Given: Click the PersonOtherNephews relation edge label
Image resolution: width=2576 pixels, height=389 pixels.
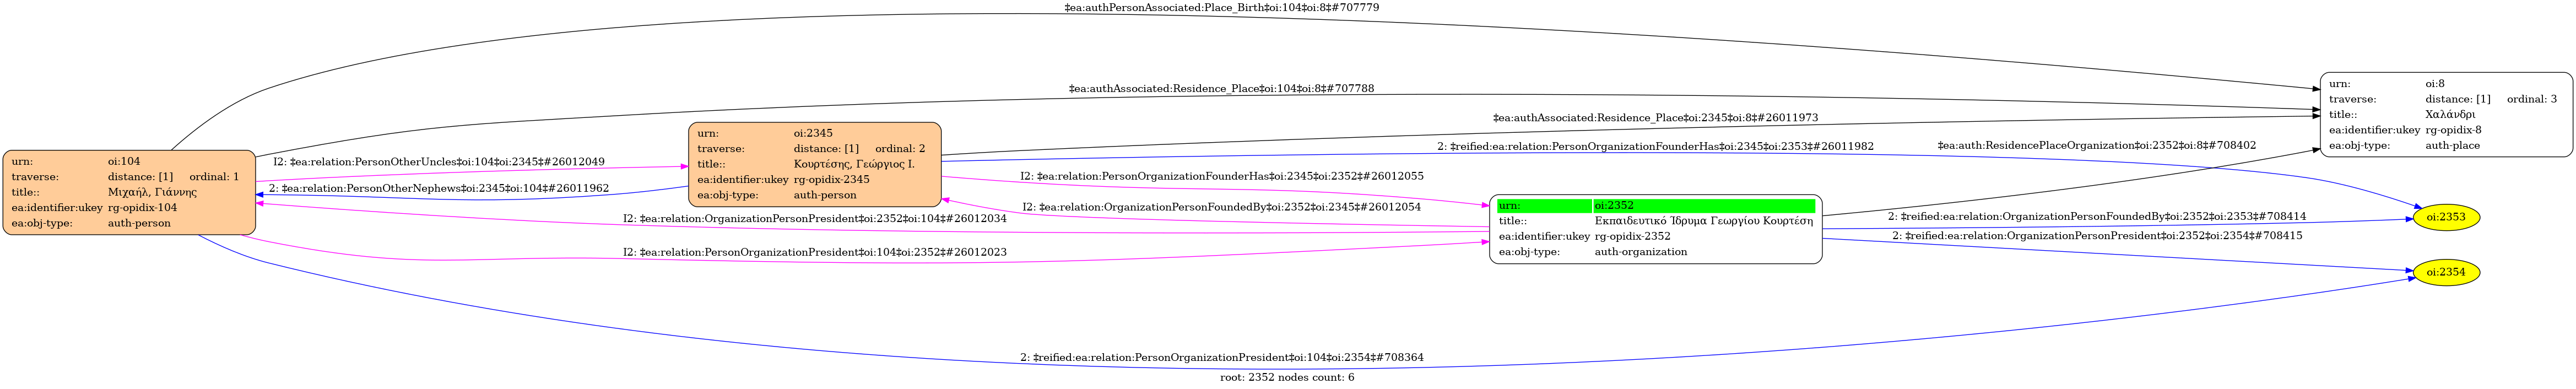Looking at the screenshot, I should [x=438, y=188].
